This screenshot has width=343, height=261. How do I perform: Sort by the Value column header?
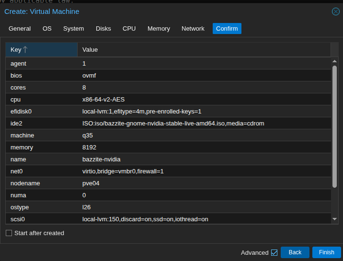[204, 49]
